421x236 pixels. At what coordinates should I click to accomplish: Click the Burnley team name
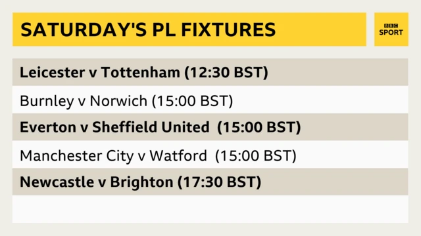(x=47, y=101)
